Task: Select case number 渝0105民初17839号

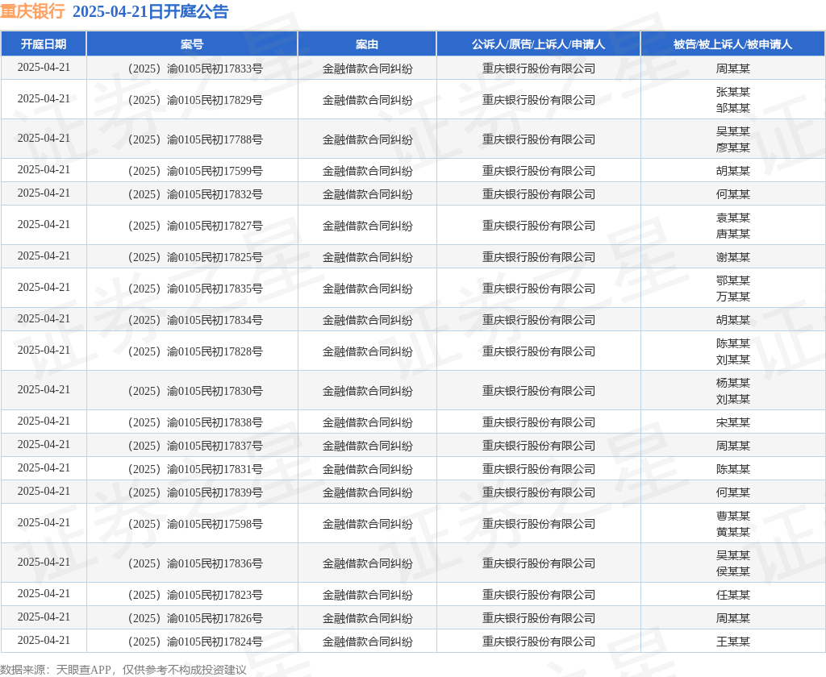Action: [x=195, y=492]
